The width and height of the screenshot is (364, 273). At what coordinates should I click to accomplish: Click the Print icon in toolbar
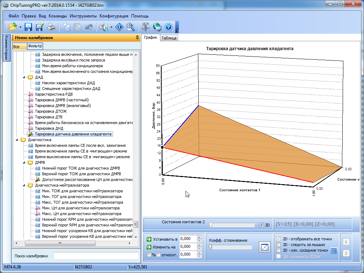(51, 27)
